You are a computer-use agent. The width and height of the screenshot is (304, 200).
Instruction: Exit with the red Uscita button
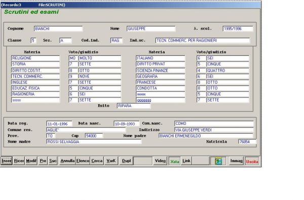(252, 161)
